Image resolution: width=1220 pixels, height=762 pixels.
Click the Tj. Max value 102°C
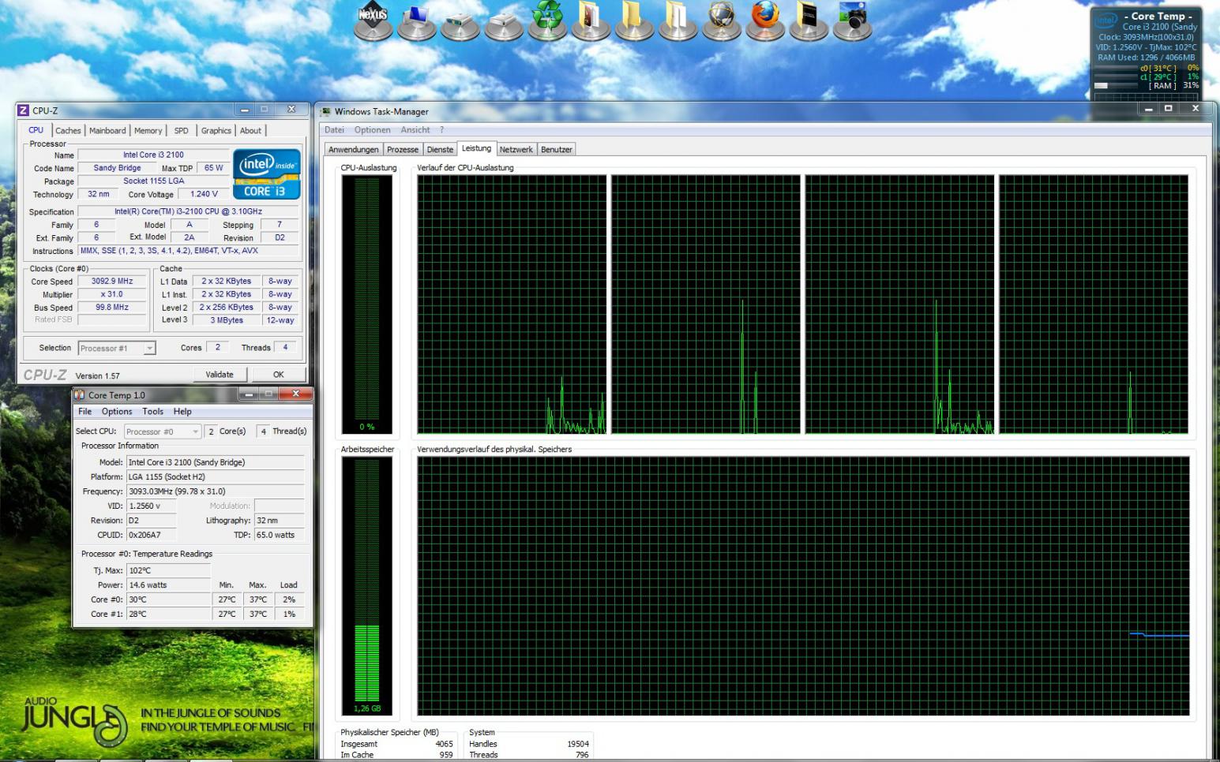click(x=169, y=570)
